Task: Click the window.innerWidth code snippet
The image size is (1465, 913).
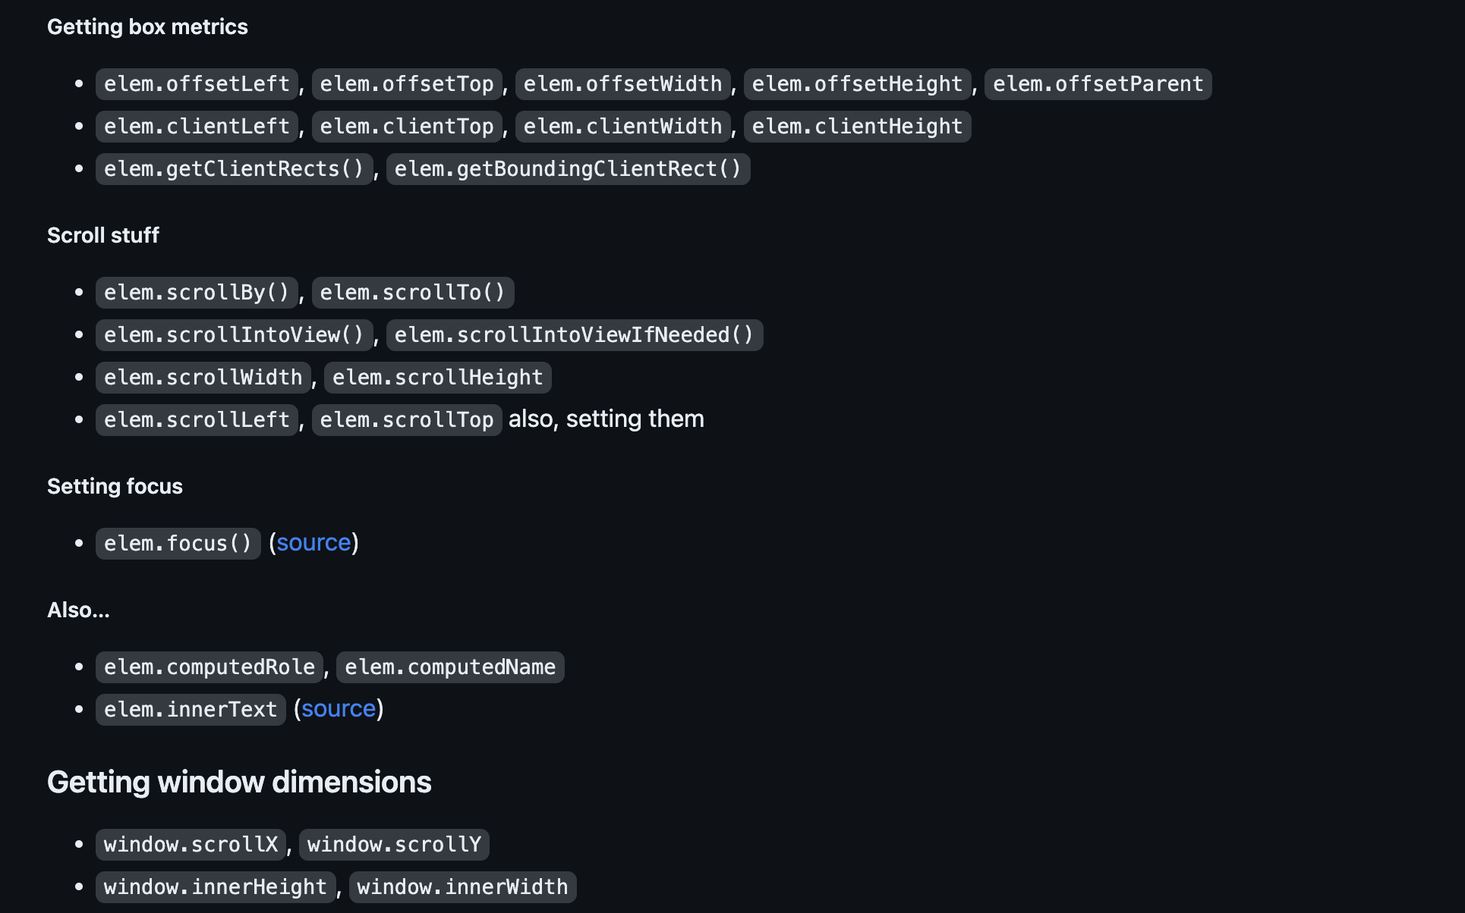Action: click(462, 887)
